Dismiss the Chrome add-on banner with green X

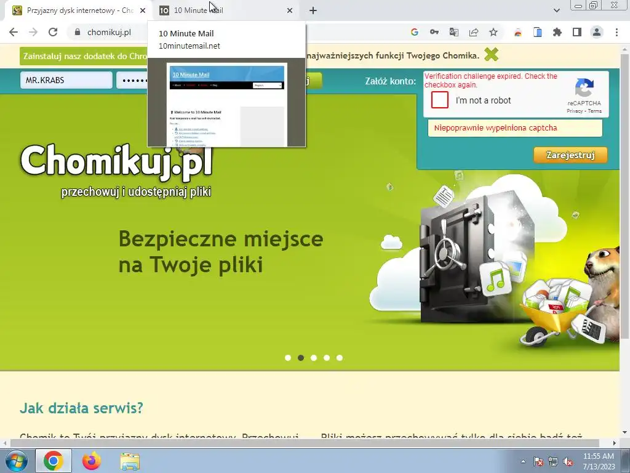click(491, 54)
